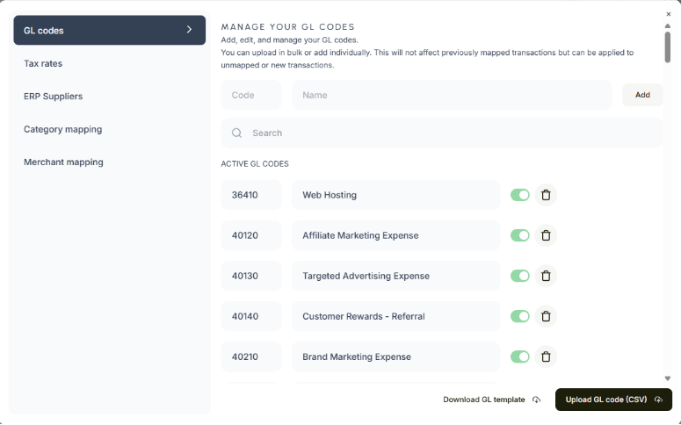
Task: Disable the Web Hosting toggle
Action: pyautogui.click(x=520, y=195)
